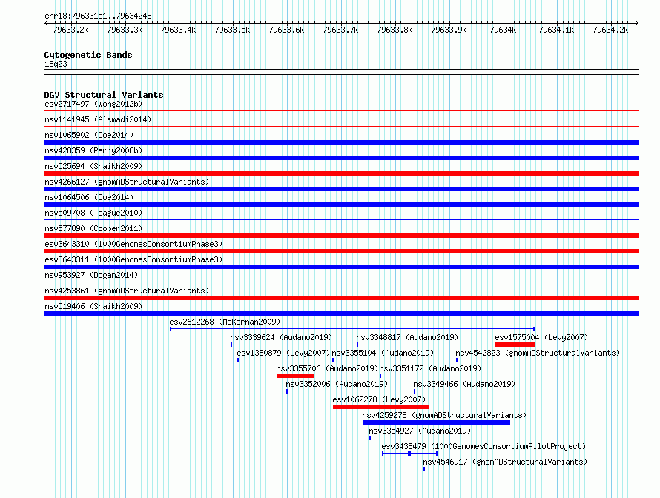Select the blue bar under nsv519406
Image resolution: width=660 pixels, height=498 pixels.
coord(341,313)
